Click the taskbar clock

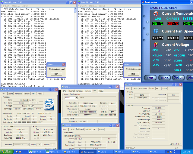(x=187, y=152)
